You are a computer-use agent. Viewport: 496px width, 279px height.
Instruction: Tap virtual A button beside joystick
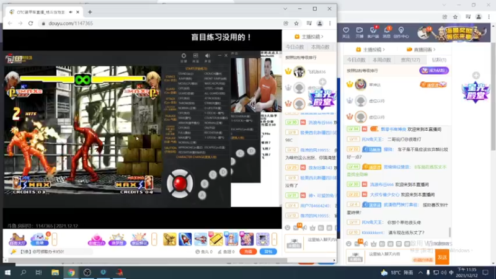pyautogui.click(x=202, y=195)
